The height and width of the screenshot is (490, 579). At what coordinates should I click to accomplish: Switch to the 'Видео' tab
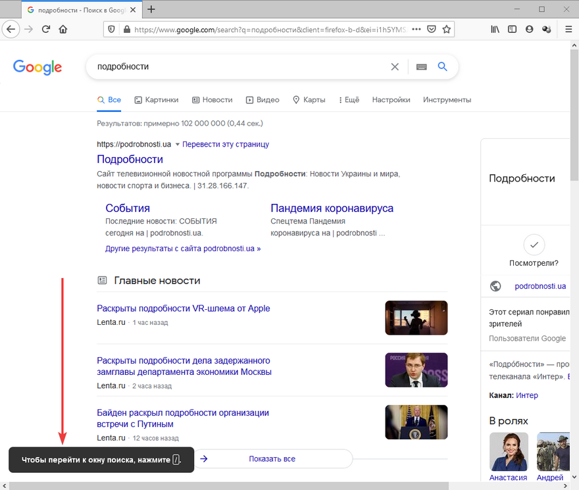pyautogui.click(x=263, y=100)
